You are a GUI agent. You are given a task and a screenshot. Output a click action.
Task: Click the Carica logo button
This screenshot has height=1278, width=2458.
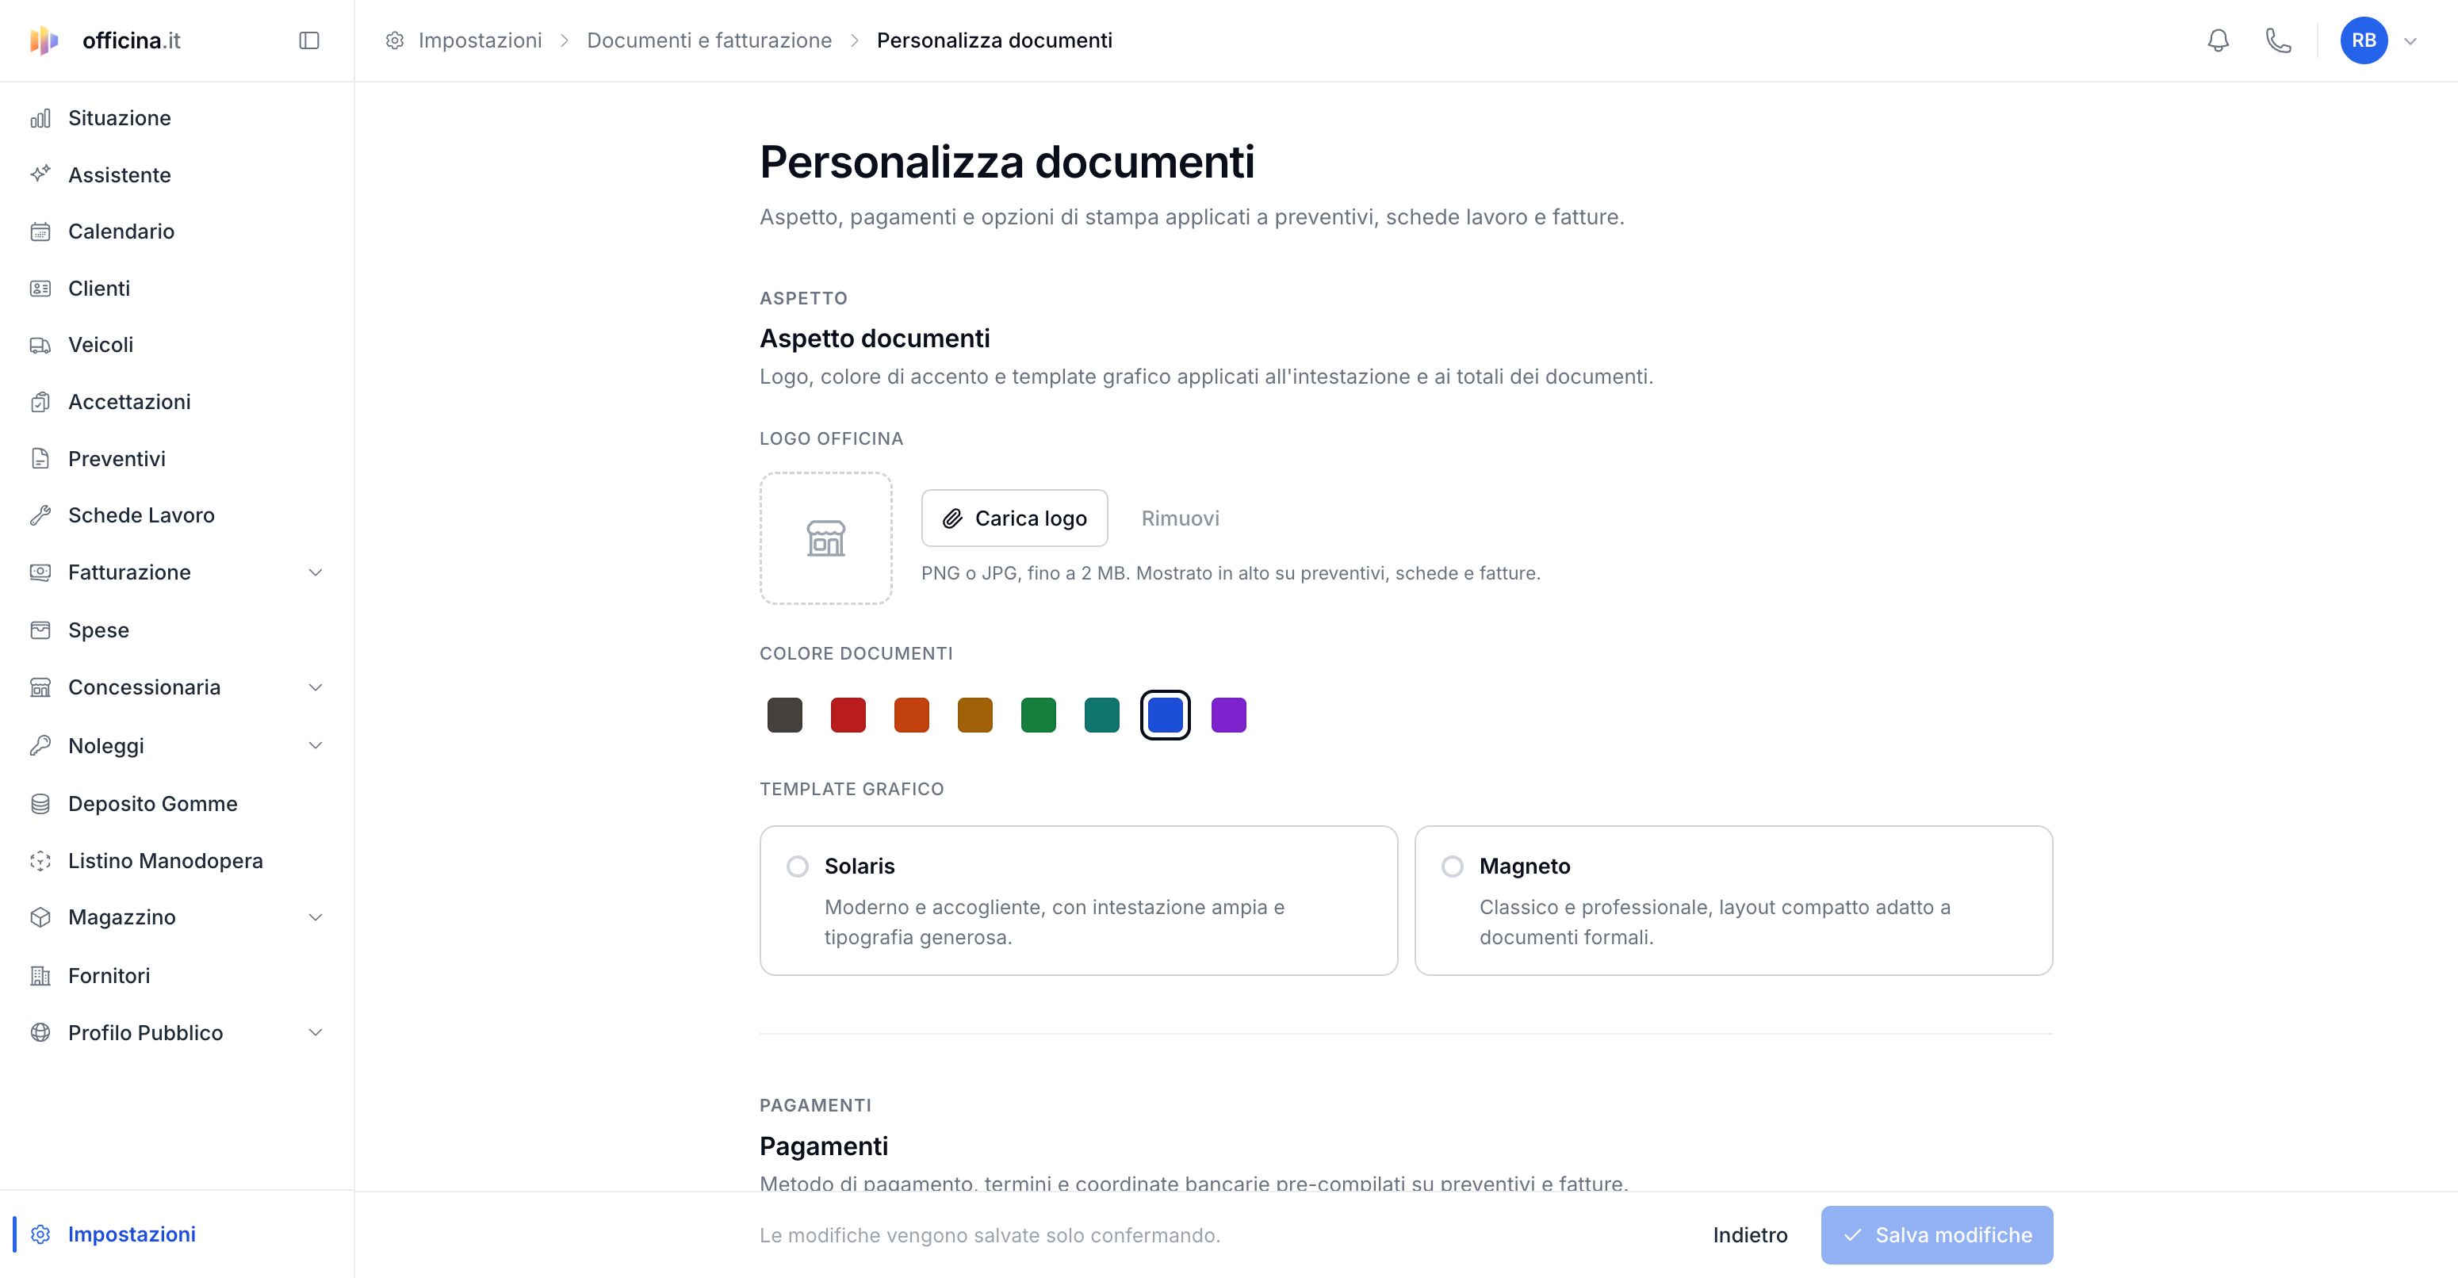[1014, 518]
